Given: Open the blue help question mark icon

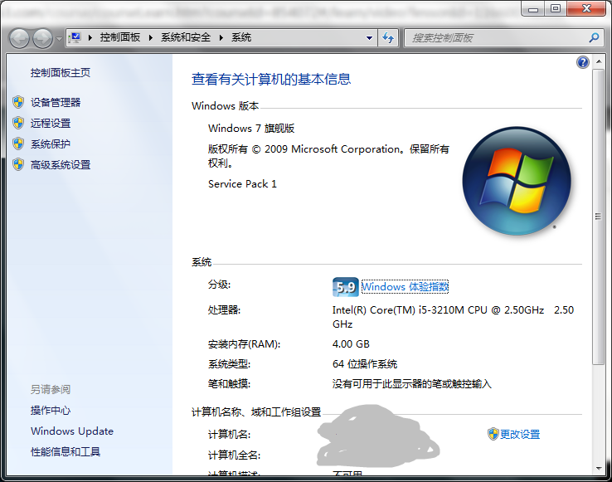Looking at the screenshot, I should point(583,62).
